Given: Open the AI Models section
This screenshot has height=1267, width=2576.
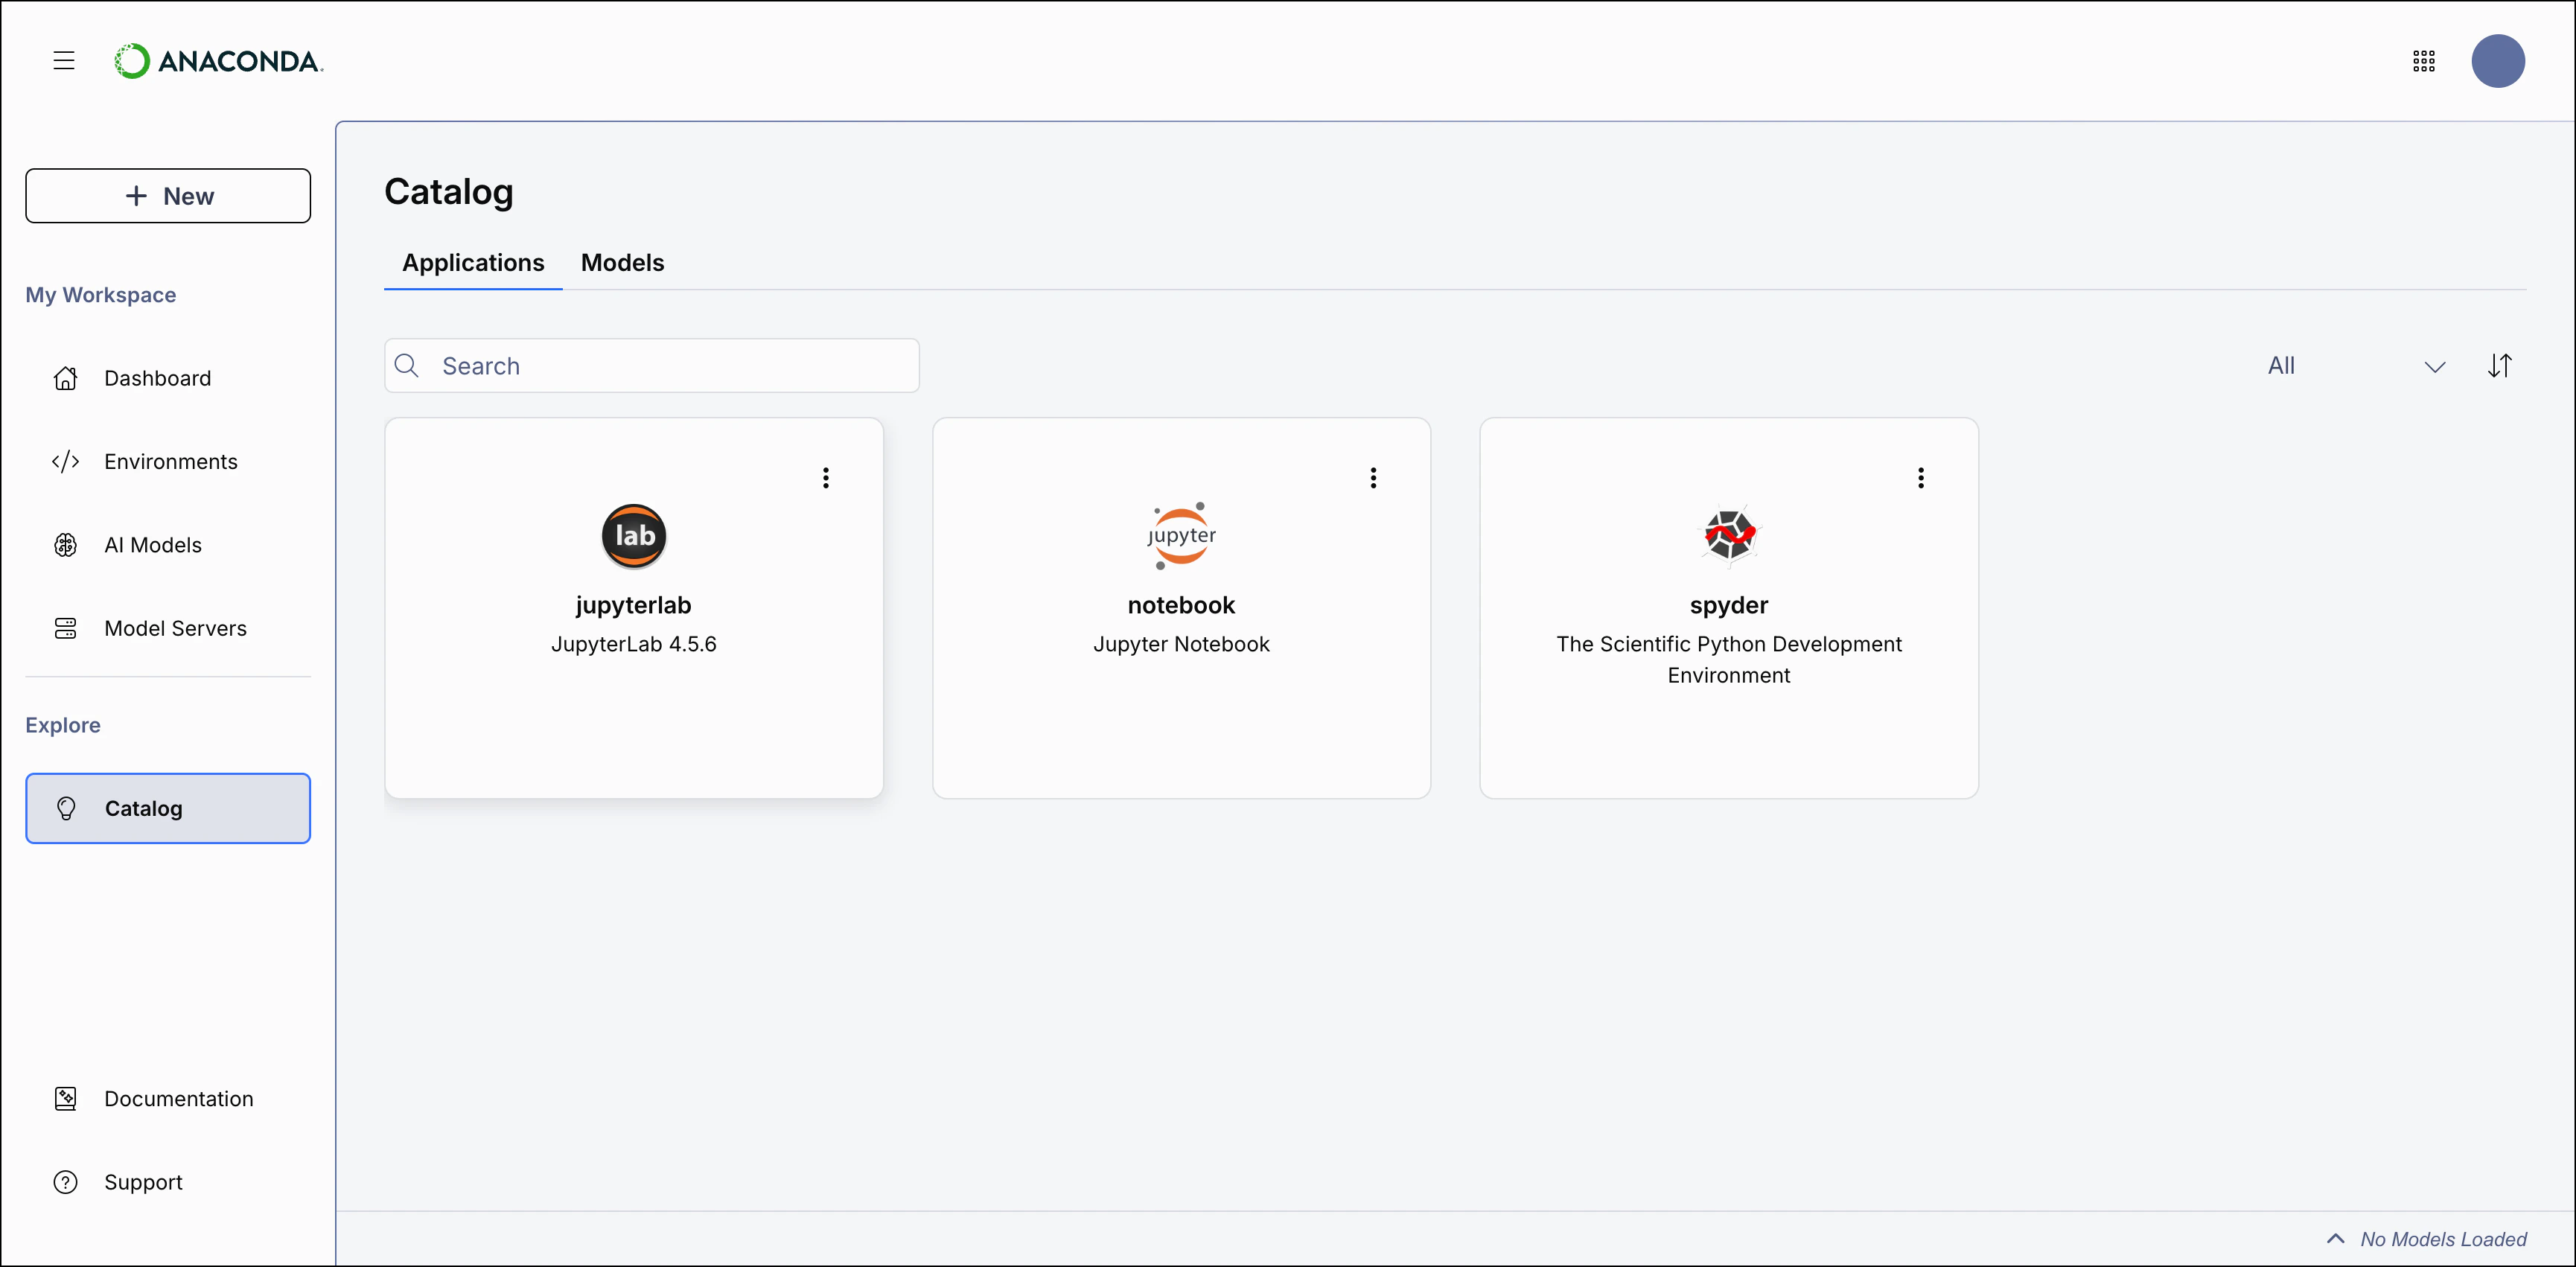Looking at the screenshot, I should (x=153, y=545).
